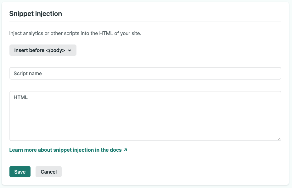The width and height of the screenshot is (292, 188).
Task: Click the 'Script name' placeholder text
Action: coord(28,73)
